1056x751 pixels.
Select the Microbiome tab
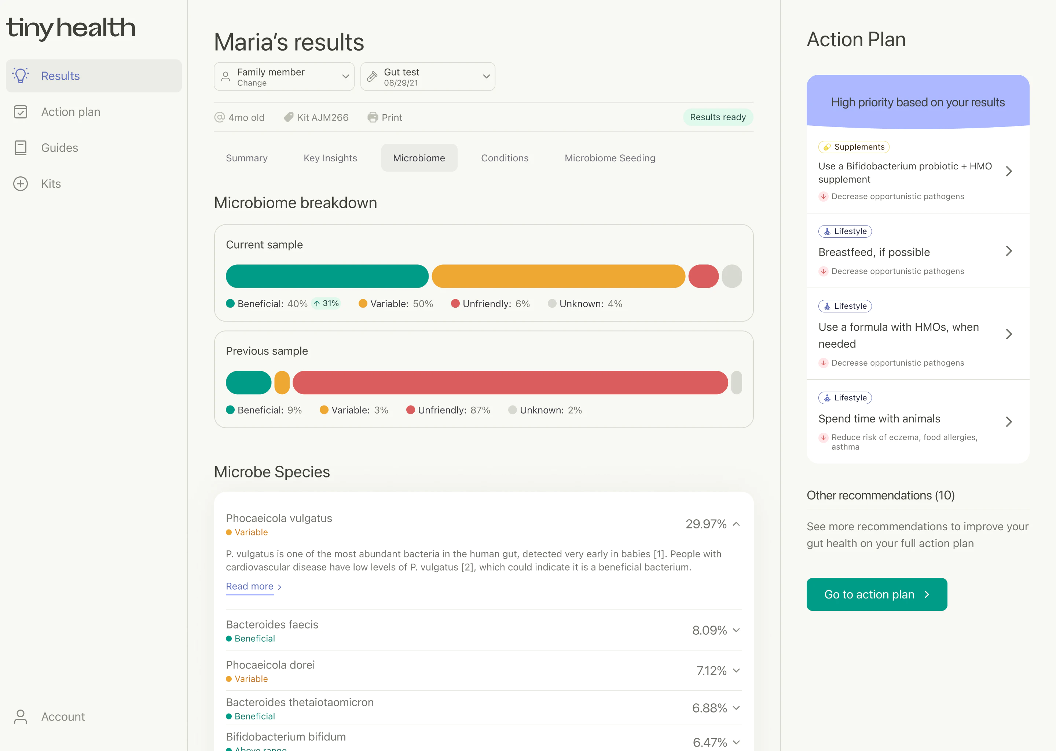click(419, 158)
